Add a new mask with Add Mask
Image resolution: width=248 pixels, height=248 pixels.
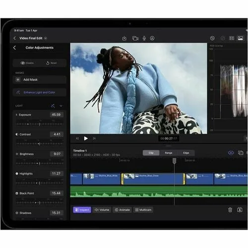pyautogui.click(x=40, y=80)
